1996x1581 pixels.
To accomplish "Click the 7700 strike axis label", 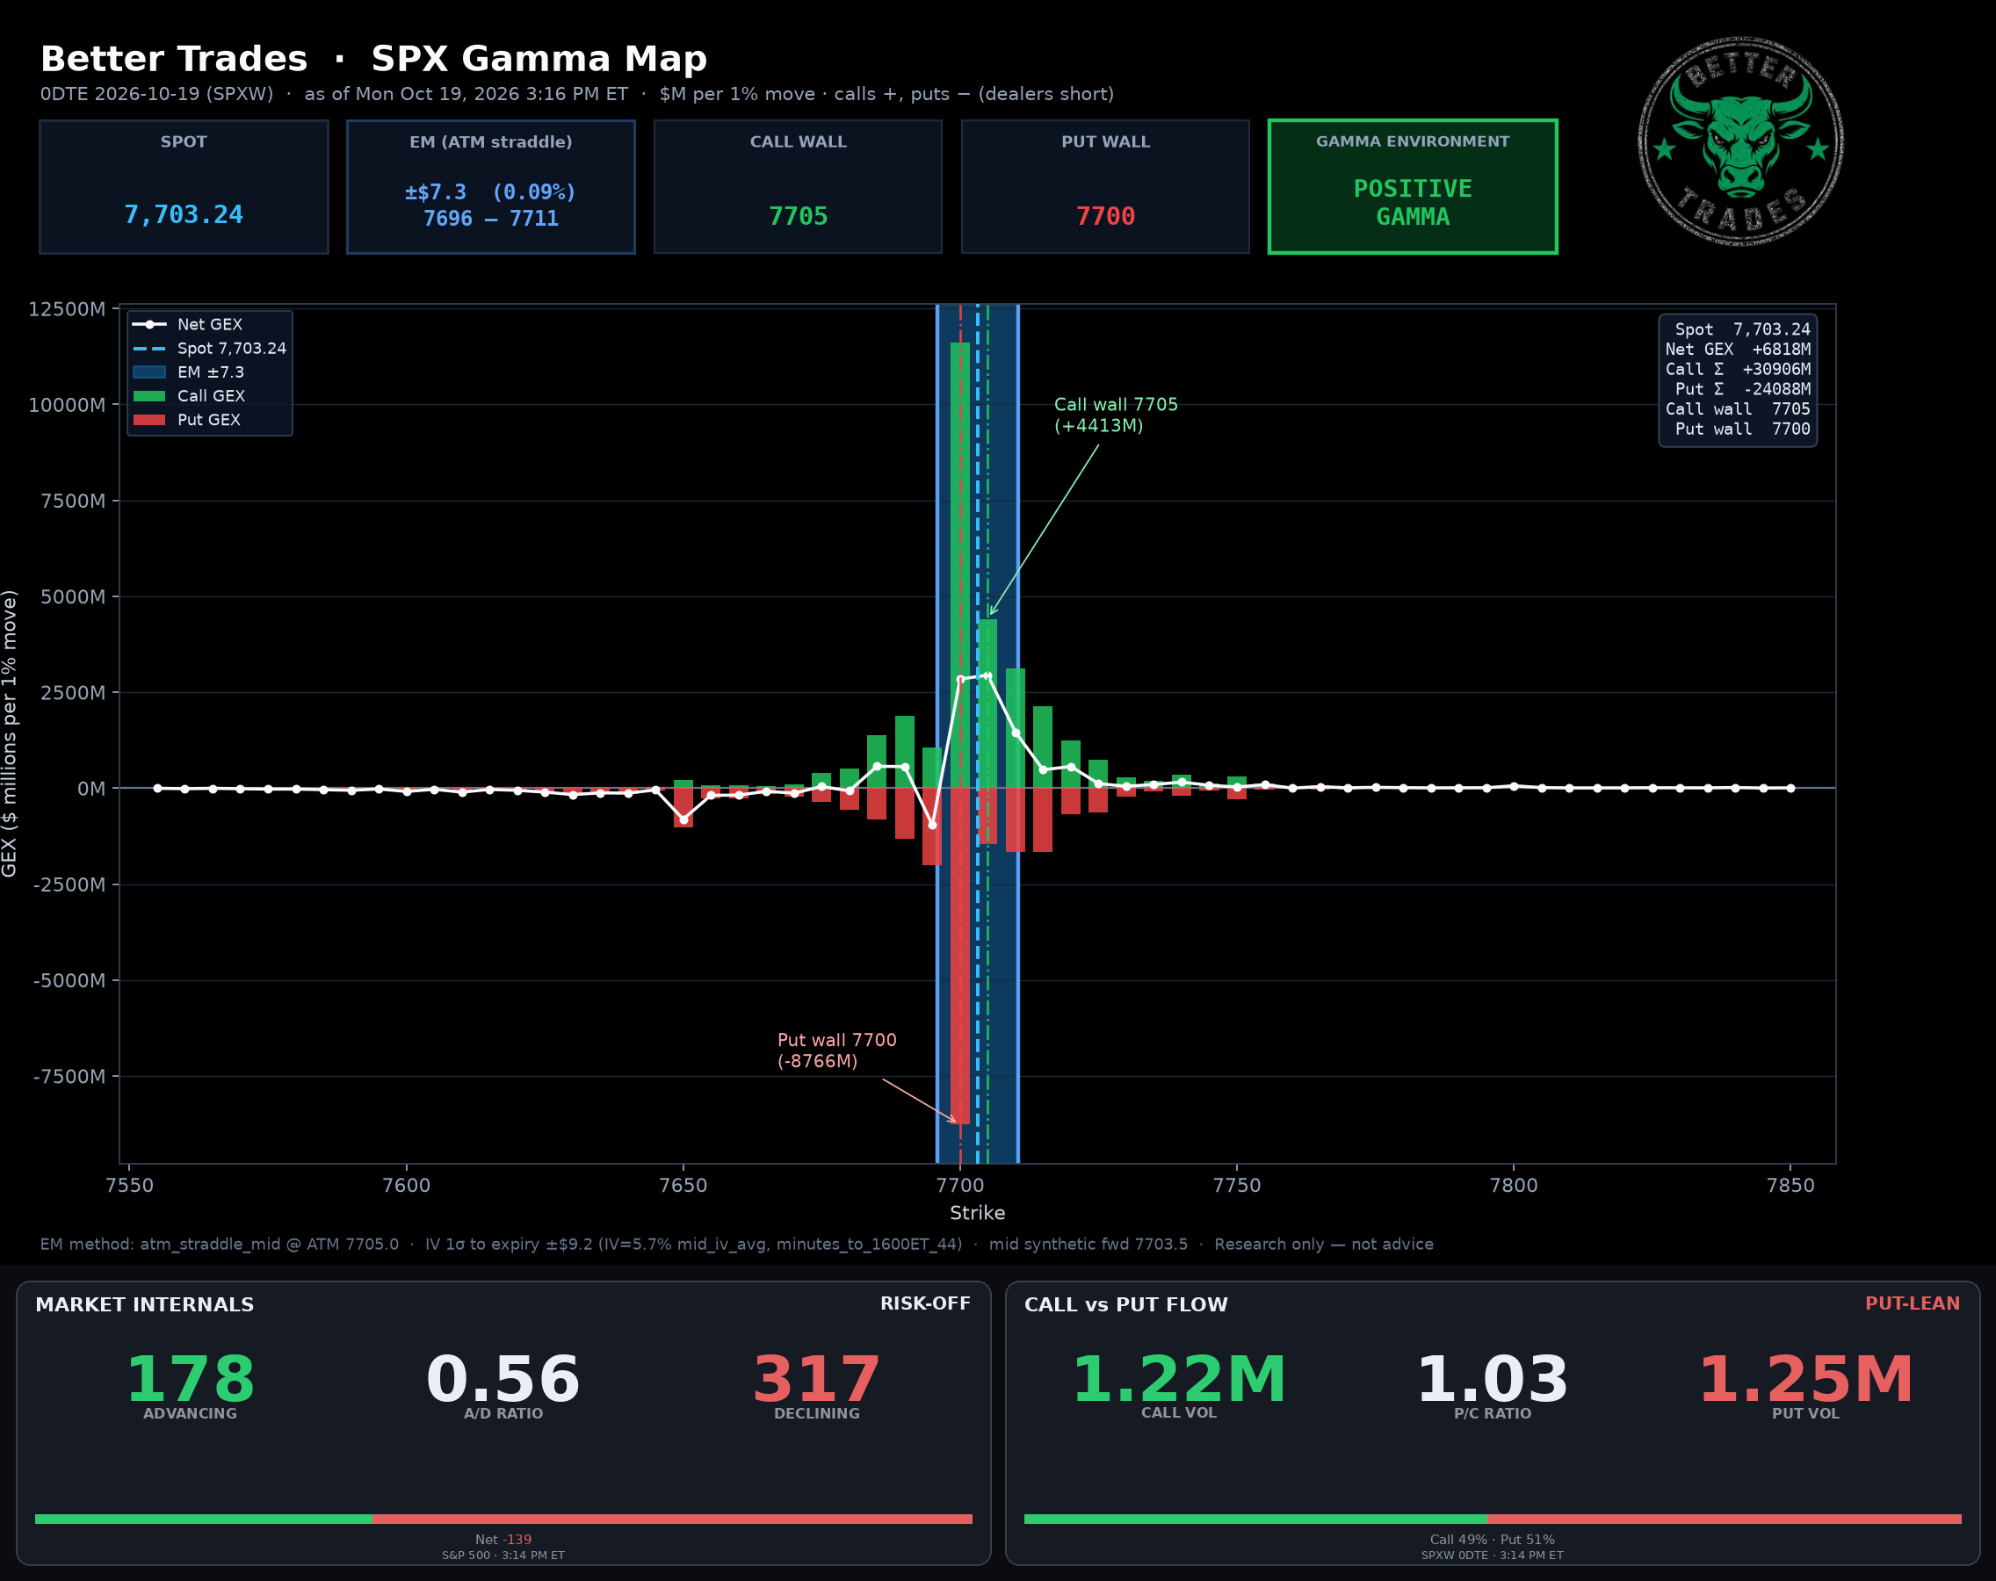I will [960, 1186].
